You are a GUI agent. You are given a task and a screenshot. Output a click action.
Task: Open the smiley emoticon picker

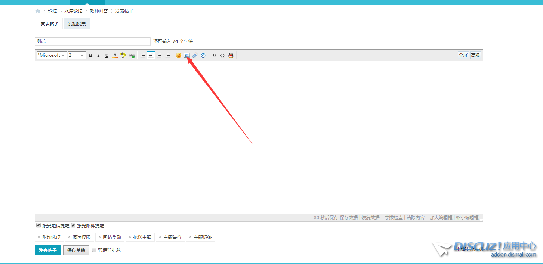(x=179, y=55)
